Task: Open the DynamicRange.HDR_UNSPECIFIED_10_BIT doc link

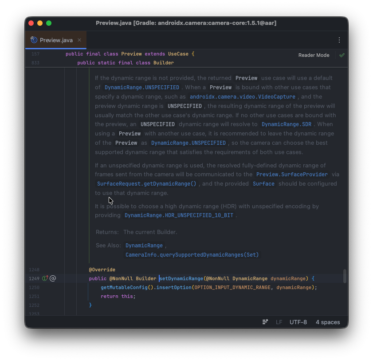Action: [x=180, y=215]
